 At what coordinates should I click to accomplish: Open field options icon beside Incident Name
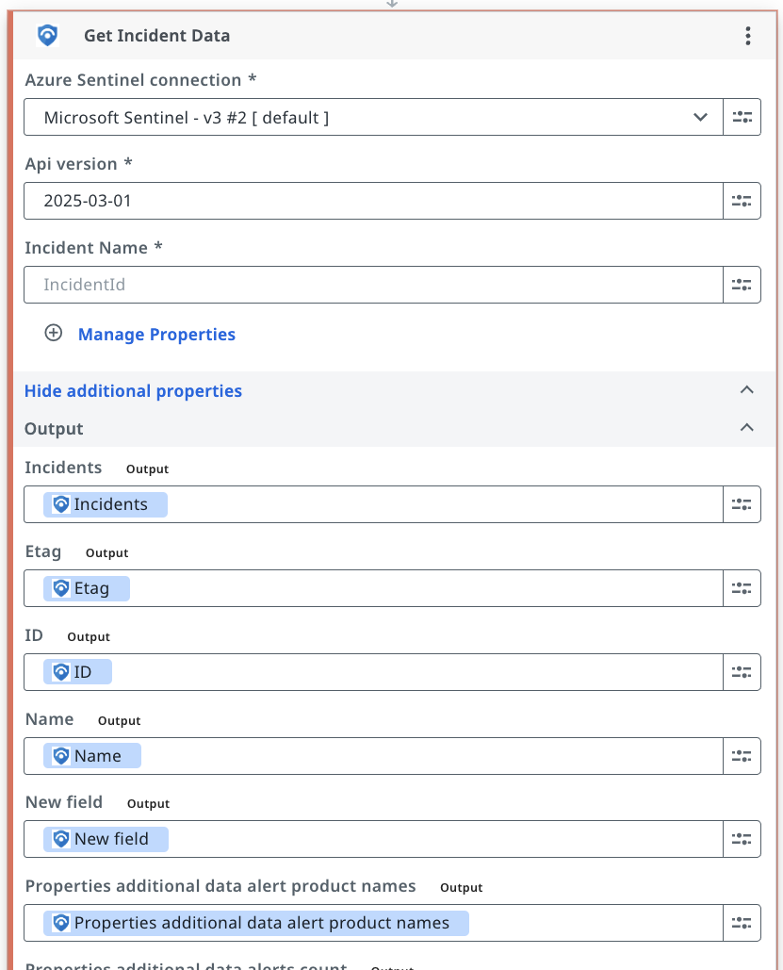[742, 285]
